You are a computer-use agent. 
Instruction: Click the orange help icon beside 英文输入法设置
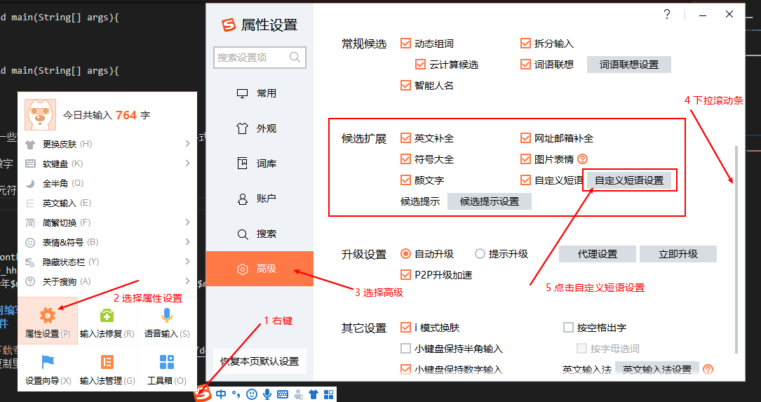point(708,370)
